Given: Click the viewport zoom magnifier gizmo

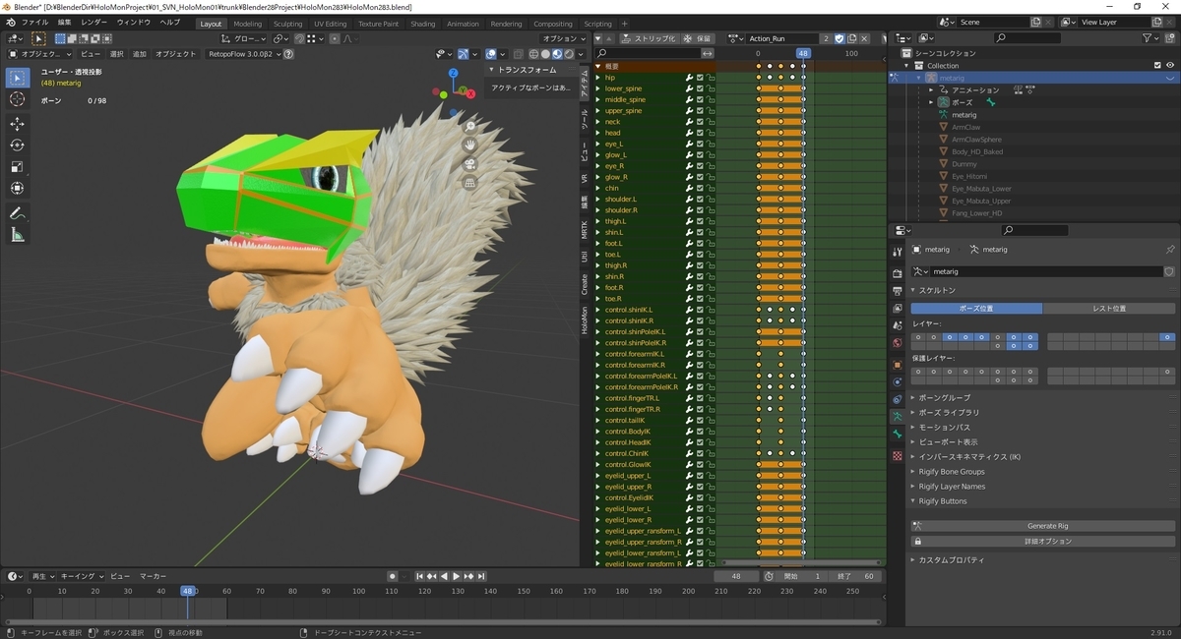Looking at the screenshot, I should [470, 127].
